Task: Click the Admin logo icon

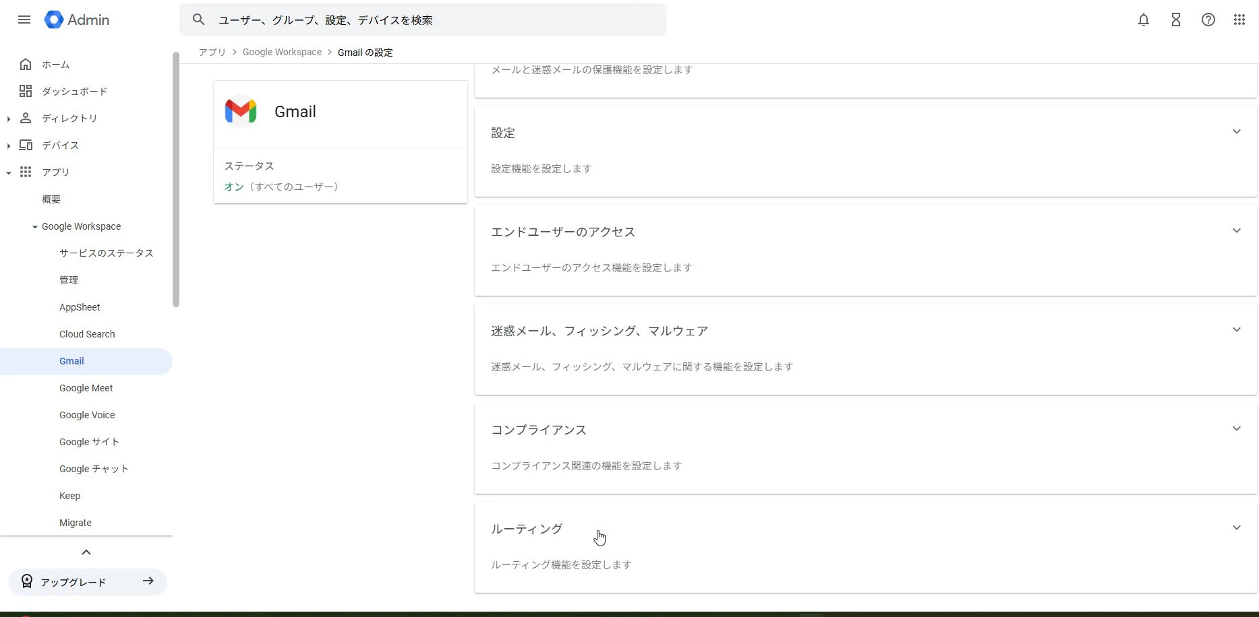Action: 53,20
